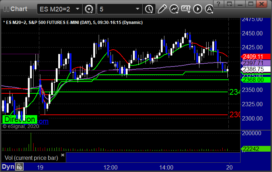Select the Vol (current price bar) label
The image size is (272, 172).
click(31, 158)
